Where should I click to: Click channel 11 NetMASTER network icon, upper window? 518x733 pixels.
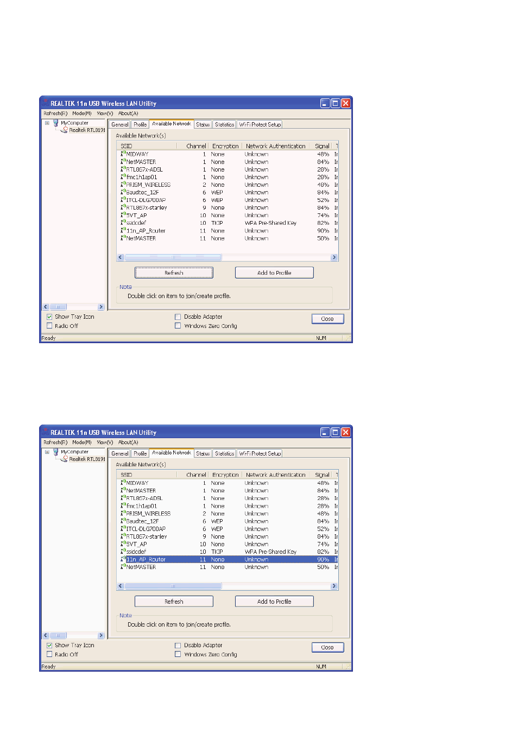point(123,238)
